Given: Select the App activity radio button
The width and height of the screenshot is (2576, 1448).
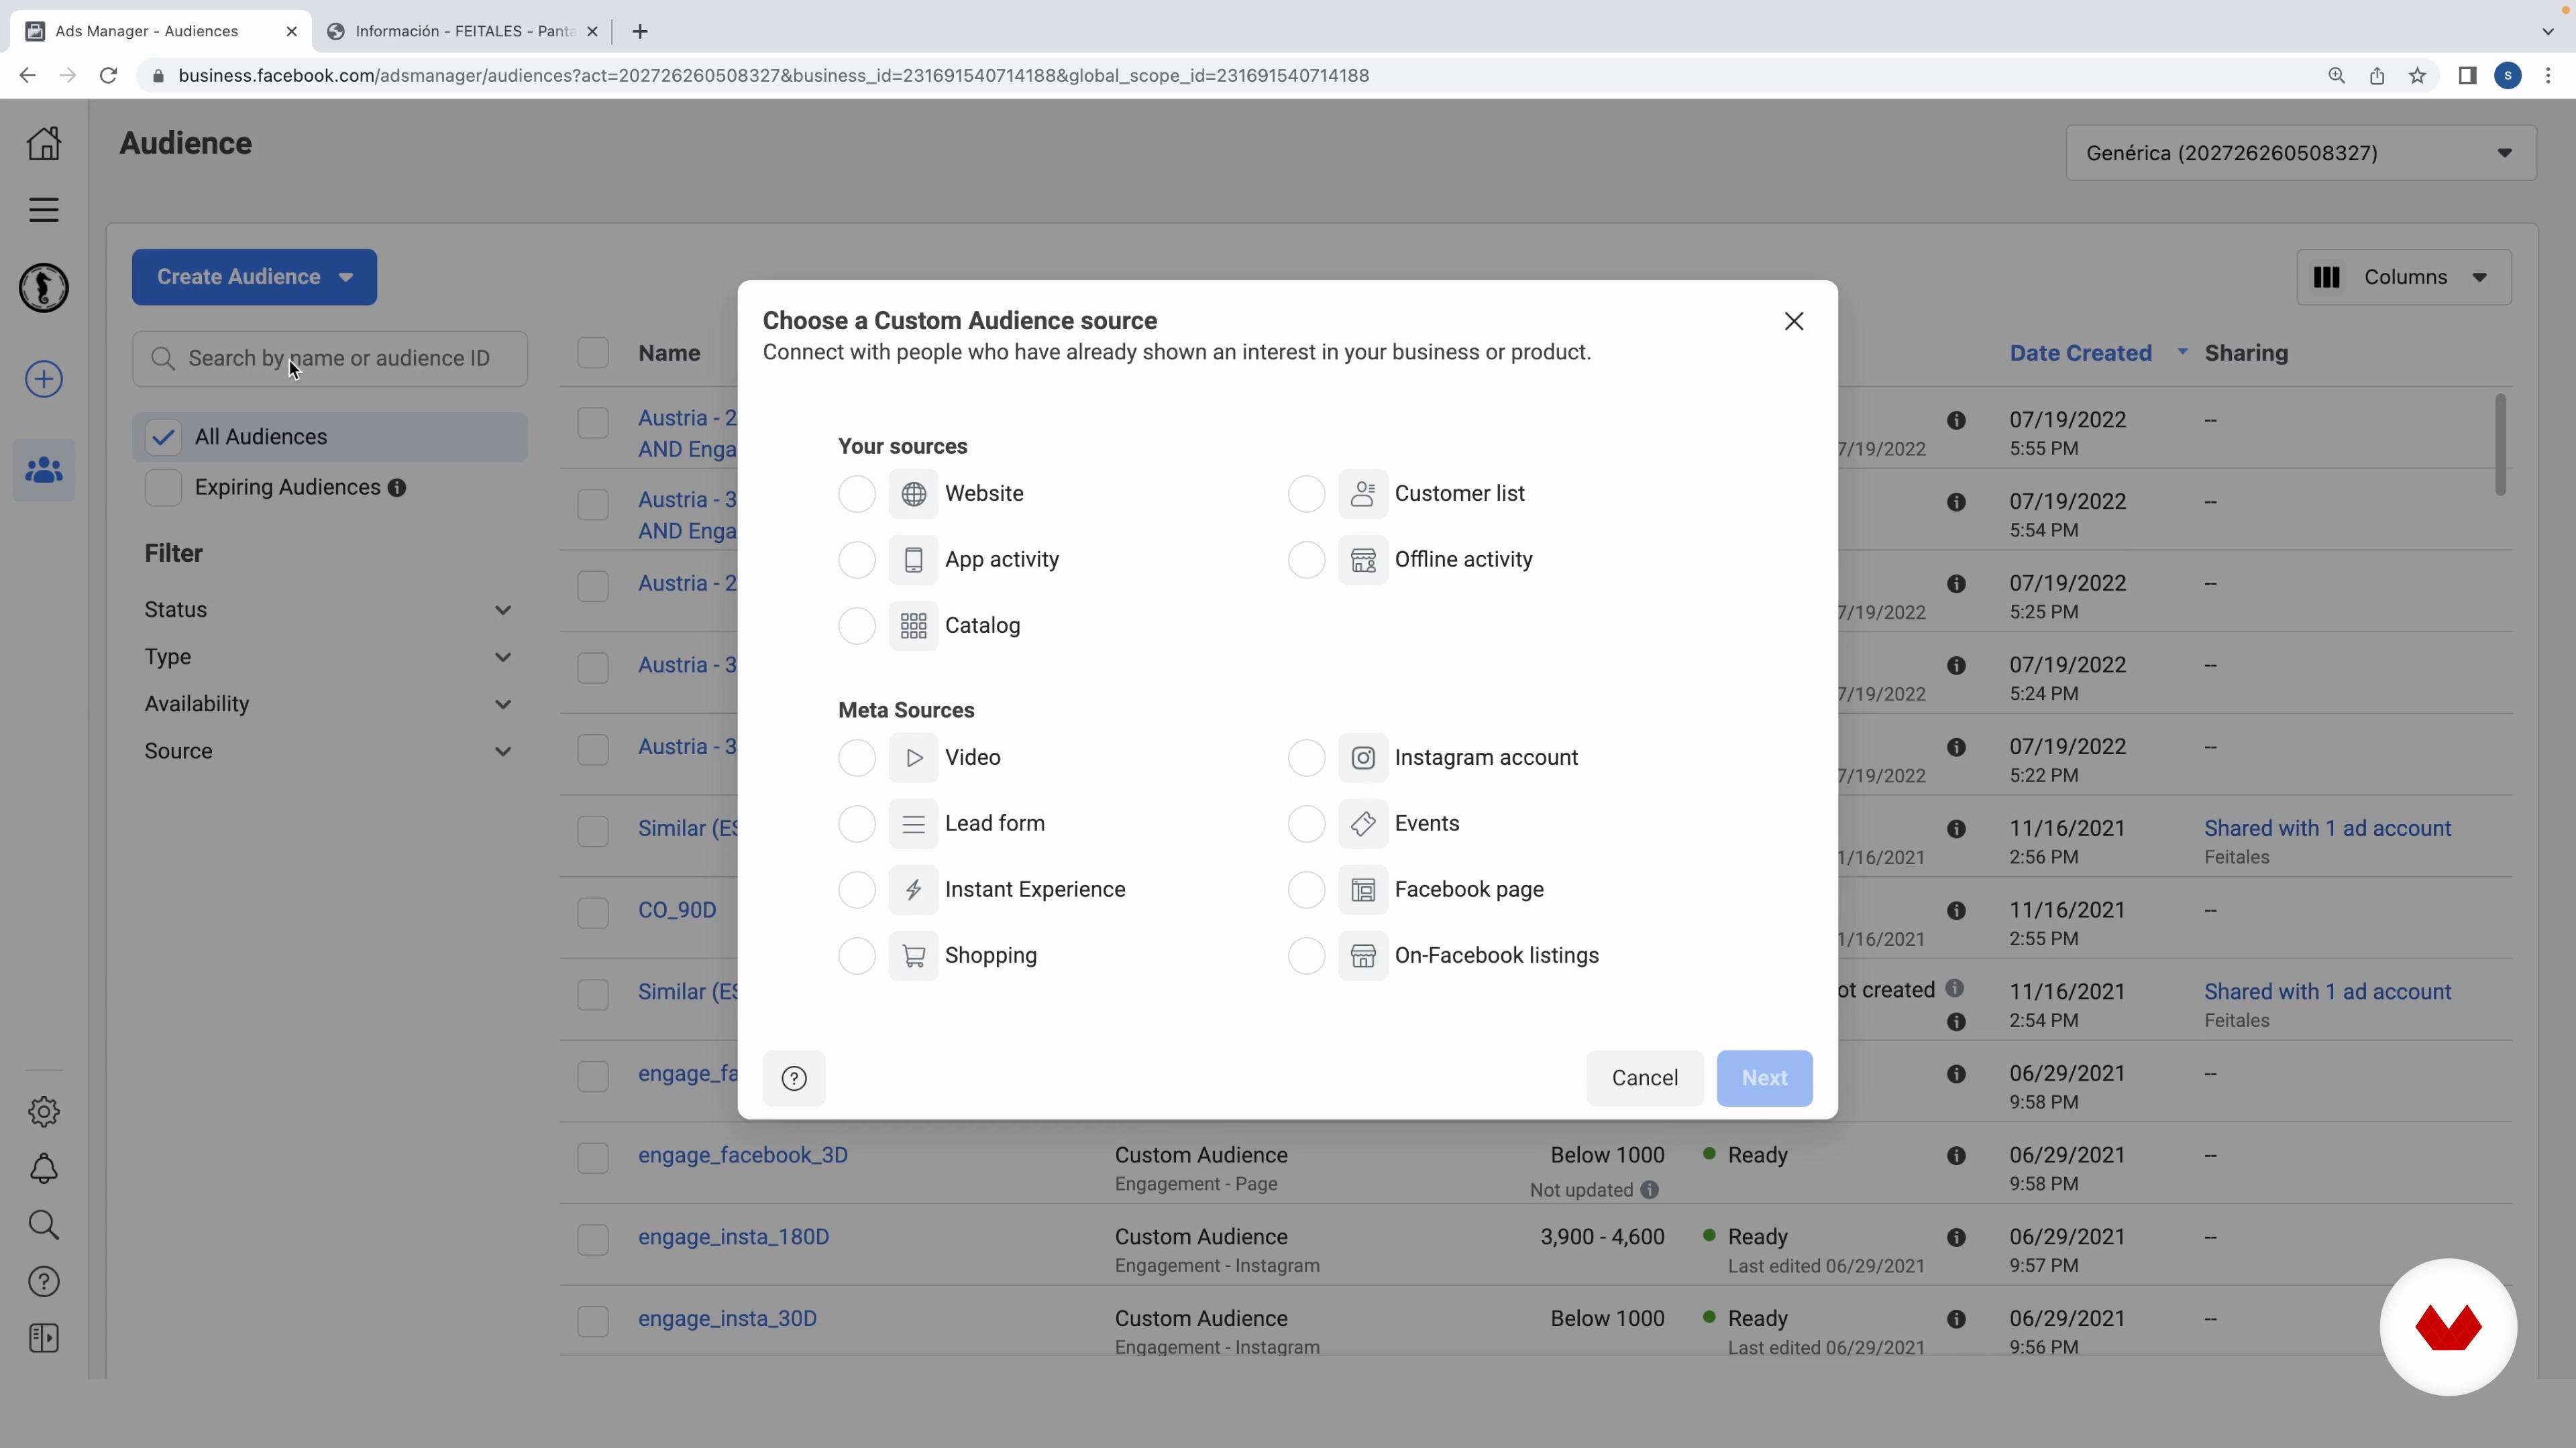Looking at the screenshot, I should click(x=857, y=560).
